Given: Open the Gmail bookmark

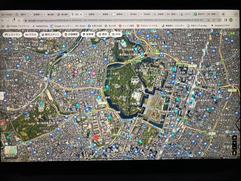Looking at the screenshot, I should pyautogui.click(x=80, y=26).
